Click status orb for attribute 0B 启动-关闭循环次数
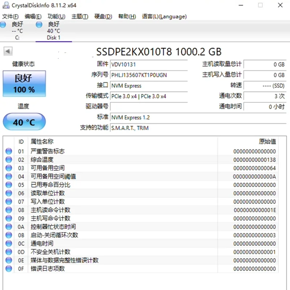Screen dimensions: 290x290 tap(9, 235)
